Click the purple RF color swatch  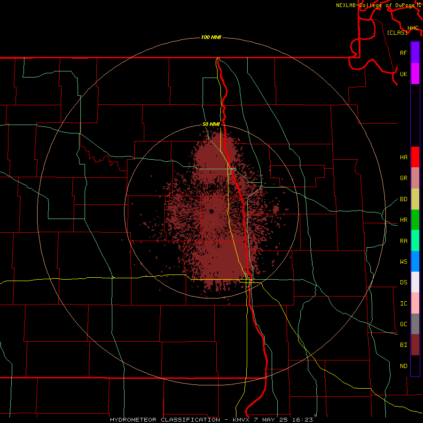[x=415, y=53]
